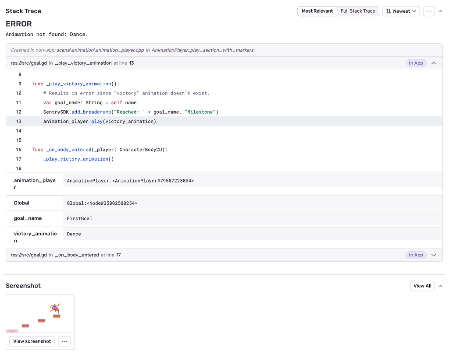
Task: Click the sort arrows icon beside Newest
Action: click(x=389, y=11)
